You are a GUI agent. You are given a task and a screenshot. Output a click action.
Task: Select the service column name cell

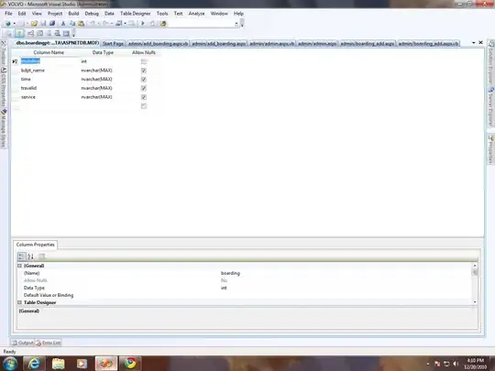point(48,97)
